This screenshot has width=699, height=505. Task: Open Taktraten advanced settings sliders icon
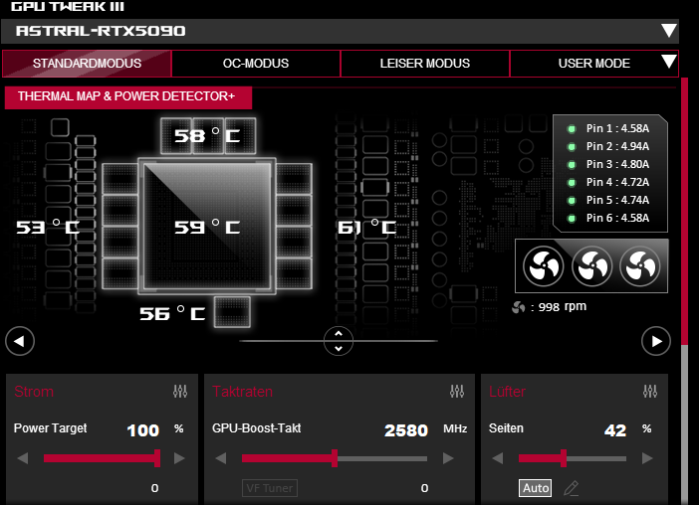457,391
